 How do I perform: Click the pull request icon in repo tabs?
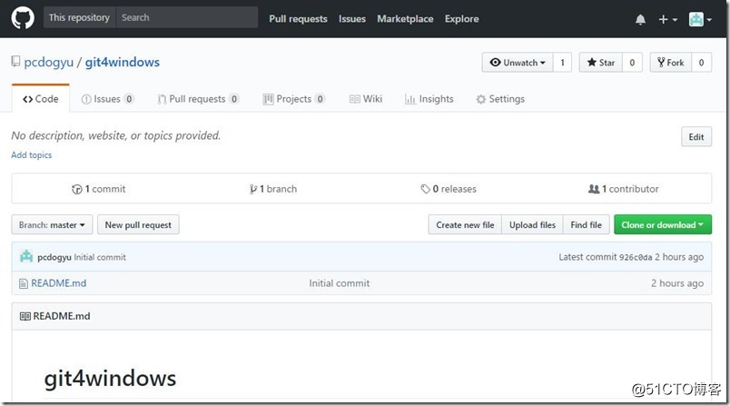162,99
